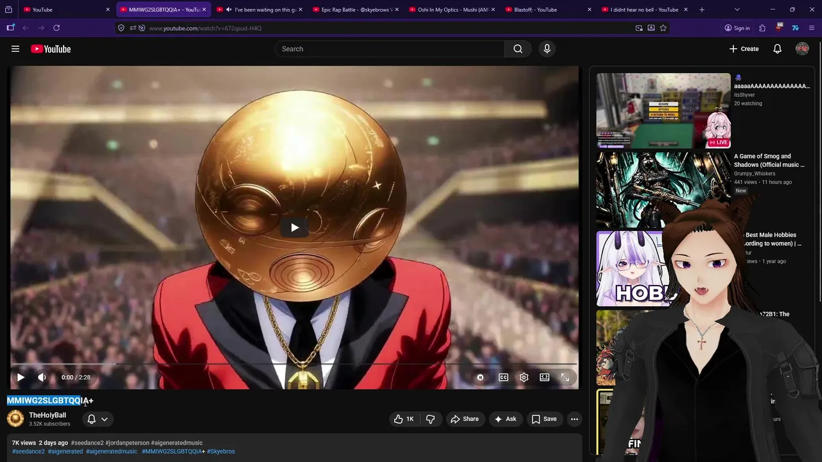Click into the YouTube Search field
Image resolution: width=822 pixels, height=462 pixels.
[390, 49]
